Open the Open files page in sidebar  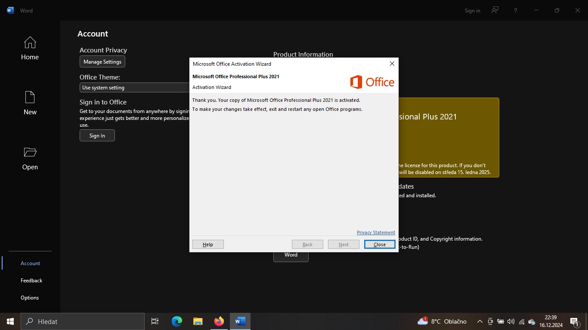click(30, 159)
